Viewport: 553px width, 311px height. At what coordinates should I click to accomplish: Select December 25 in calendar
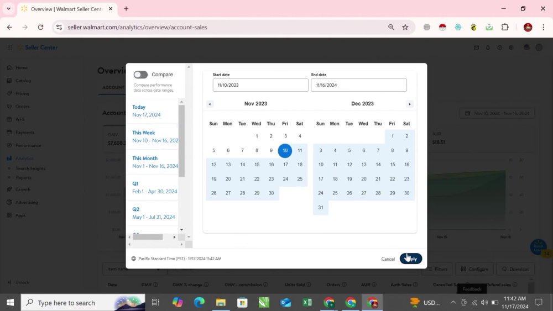(335, 193)
